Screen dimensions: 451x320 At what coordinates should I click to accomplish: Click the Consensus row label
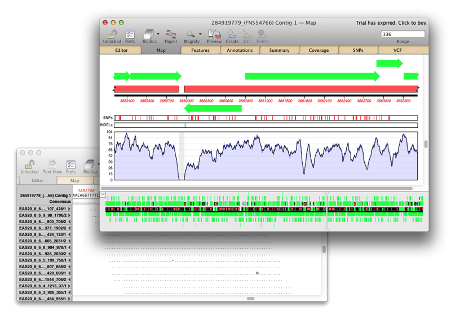(60, 202)
